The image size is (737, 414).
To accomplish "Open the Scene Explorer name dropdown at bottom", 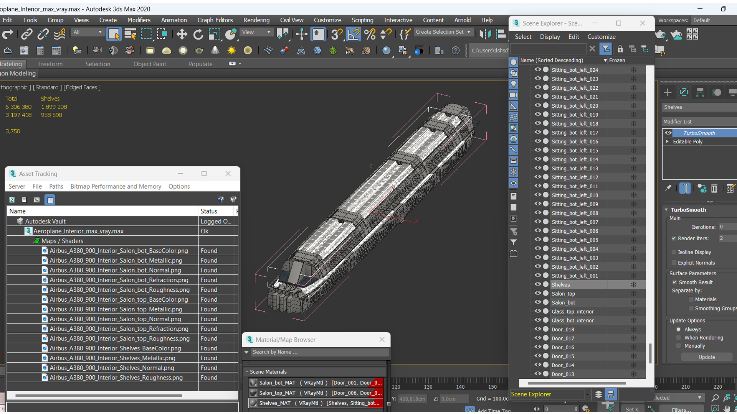I will point(587,394).
